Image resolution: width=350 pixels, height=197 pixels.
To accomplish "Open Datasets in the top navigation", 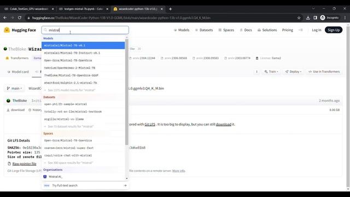I will click(x=204, y=30).
